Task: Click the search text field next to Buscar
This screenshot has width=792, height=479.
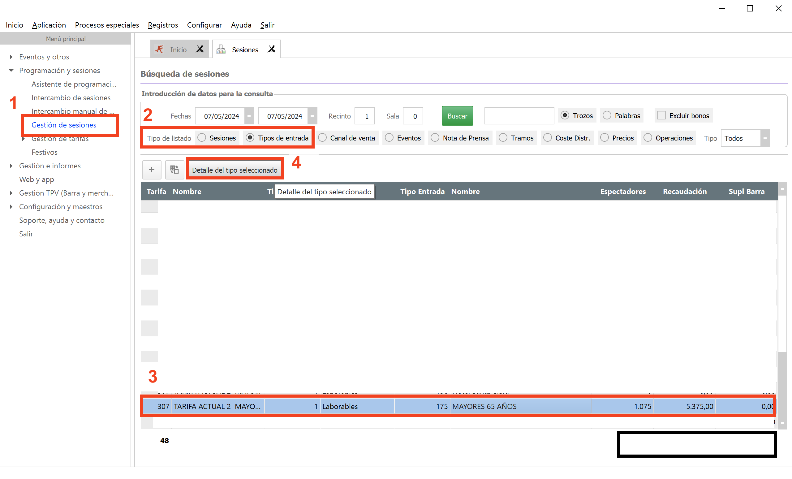Action: [x=519, y=116]
